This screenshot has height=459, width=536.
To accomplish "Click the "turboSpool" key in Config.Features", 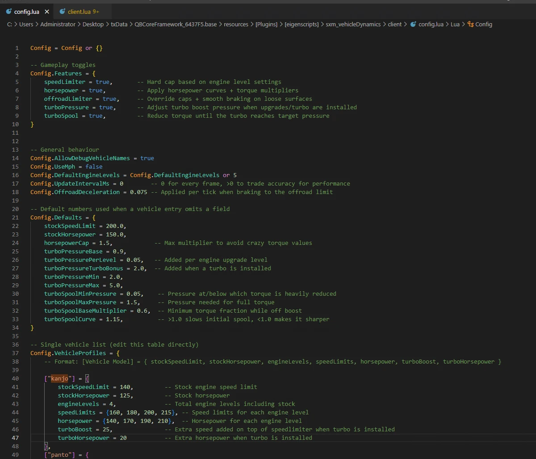I will click(61, 116).
